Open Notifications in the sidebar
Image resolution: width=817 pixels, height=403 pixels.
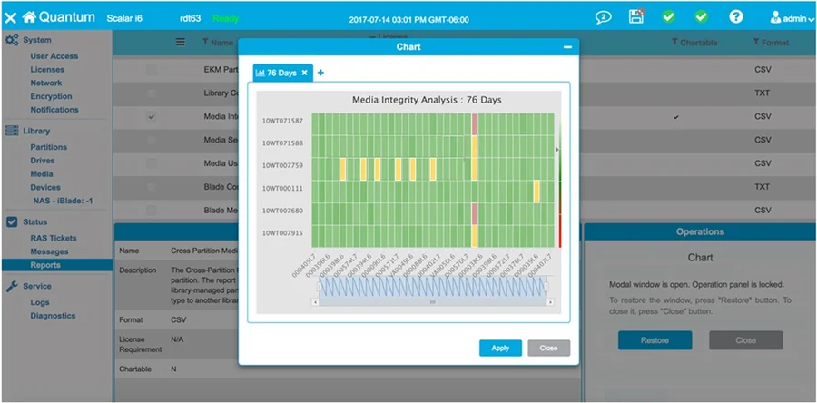pos(54,109)
